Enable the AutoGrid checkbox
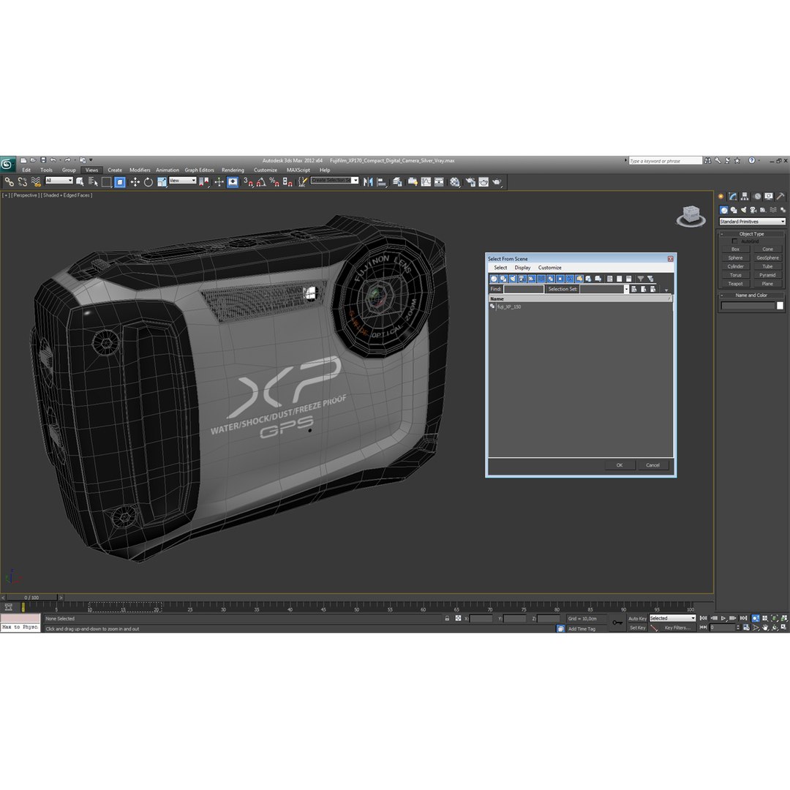Image resolution: width=790 pixels, height=790 pixels. pos(734,241)
